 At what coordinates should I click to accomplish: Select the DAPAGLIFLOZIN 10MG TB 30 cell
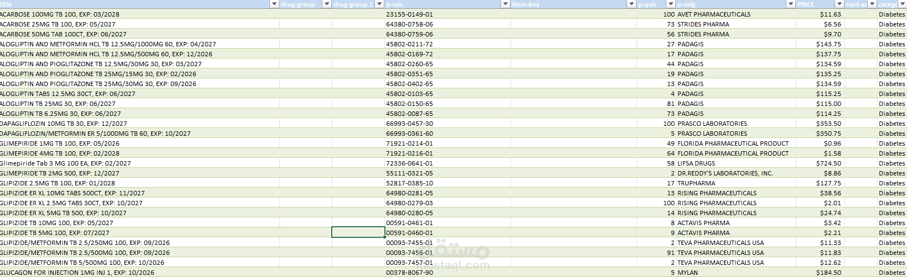click(x=139, y=124)
